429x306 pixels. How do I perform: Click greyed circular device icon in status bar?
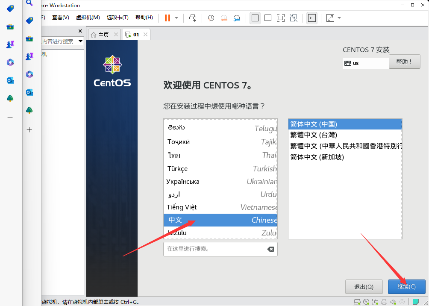(x=402, y=302)
